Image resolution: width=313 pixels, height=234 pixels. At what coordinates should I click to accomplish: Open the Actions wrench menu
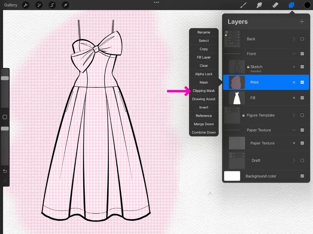pos(26,5)
